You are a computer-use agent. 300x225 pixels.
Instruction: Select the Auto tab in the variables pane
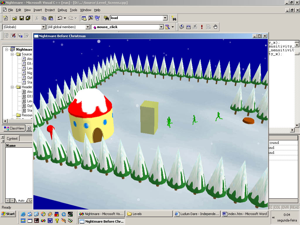21,201
